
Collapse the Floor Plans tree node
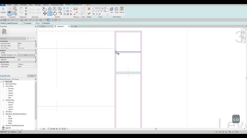(x=3, y=86)
